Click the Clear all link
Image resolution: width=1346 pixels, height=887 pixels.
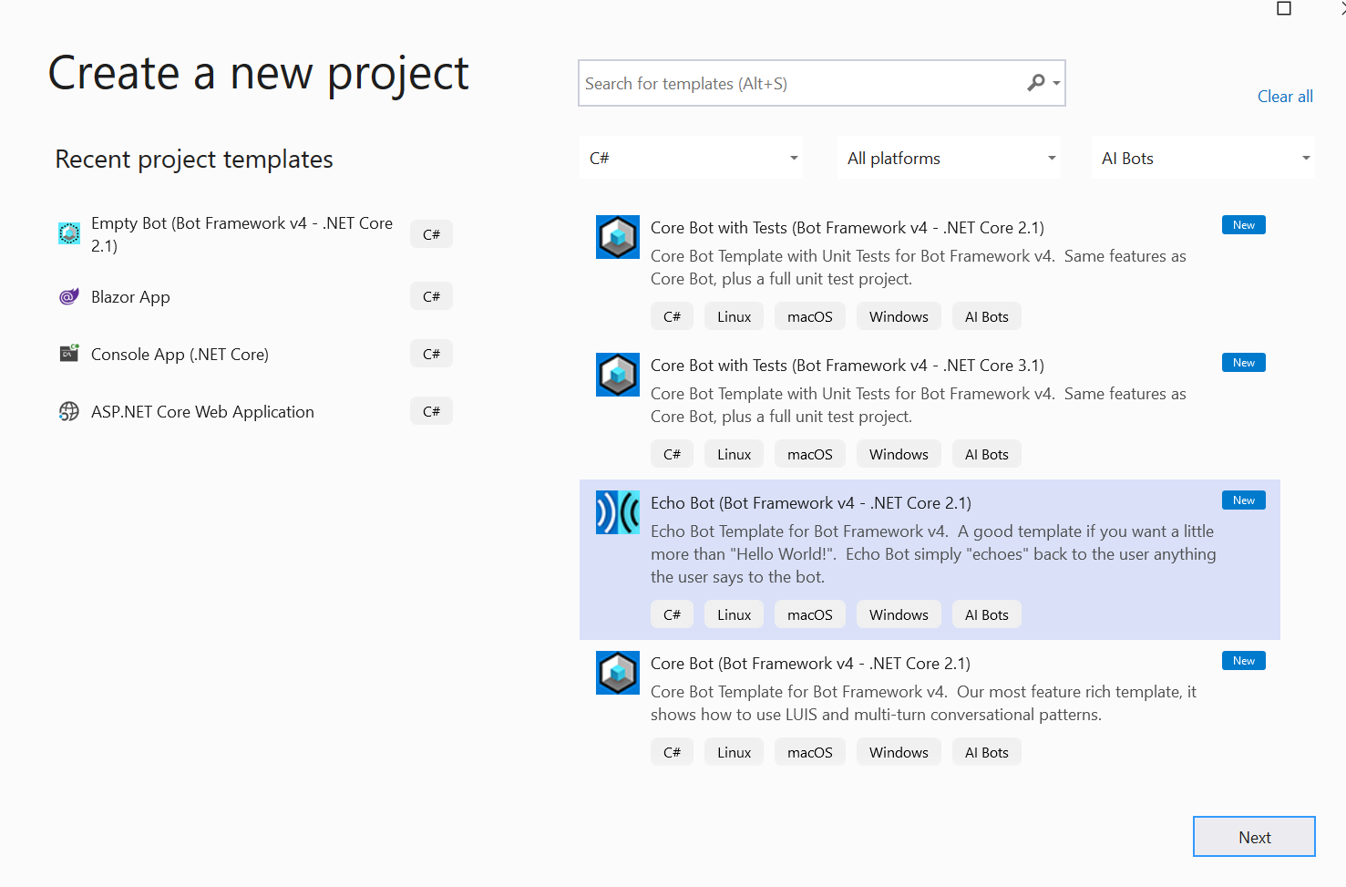coord(1285,97)
